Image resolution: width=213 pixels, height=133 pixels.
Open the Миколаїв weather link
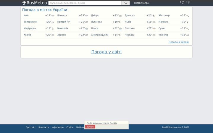coord(63,28)
